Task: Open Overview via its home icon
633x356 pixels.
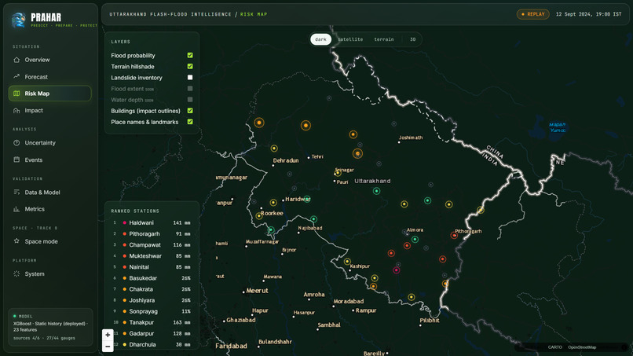Action: 16,60
